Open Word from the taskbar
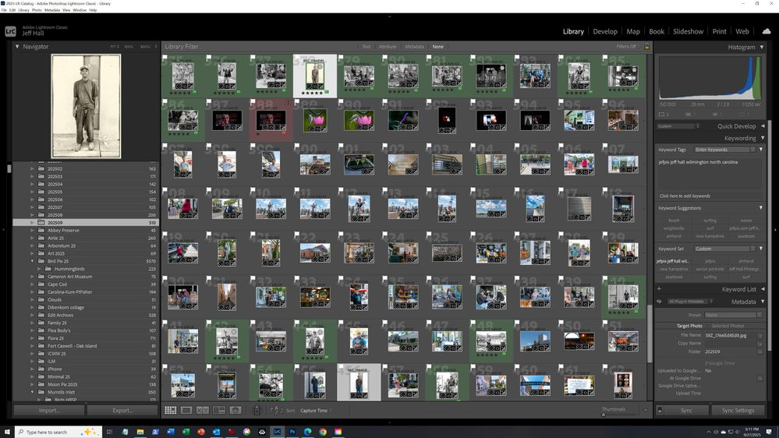The width and height of the screenshot is (779, 438). point(171,432)
